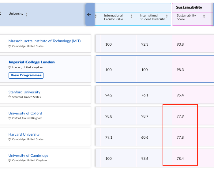Sort by International Faculty Ratio
This screenshot has width=214, height=169.
(x=131, y=16)
